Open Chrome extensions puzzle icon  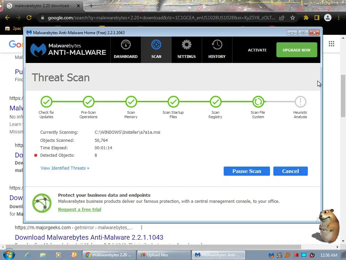(306, 18)
